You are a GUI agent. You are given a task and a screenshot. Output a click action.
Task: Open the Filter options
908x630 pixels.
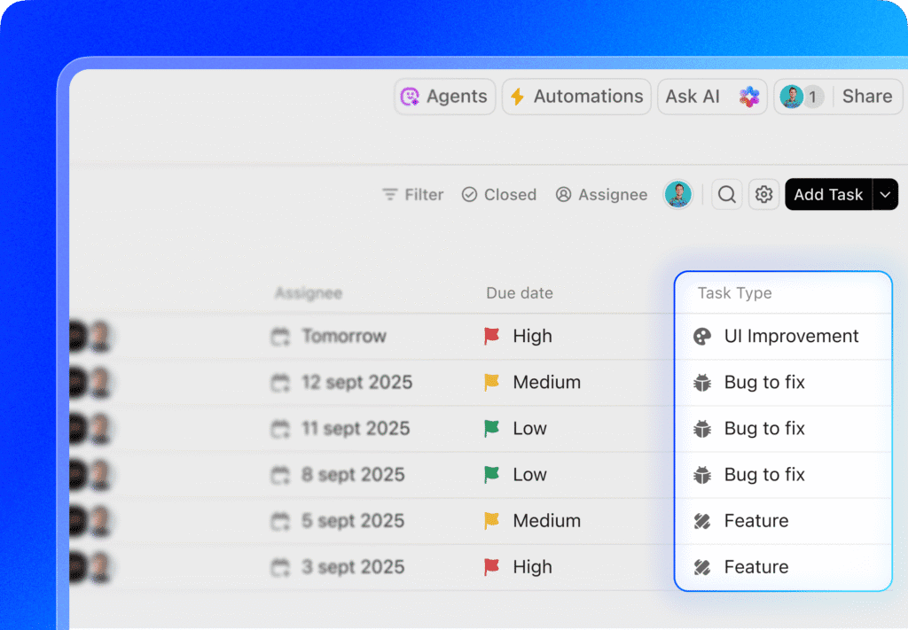coord(413,195)
